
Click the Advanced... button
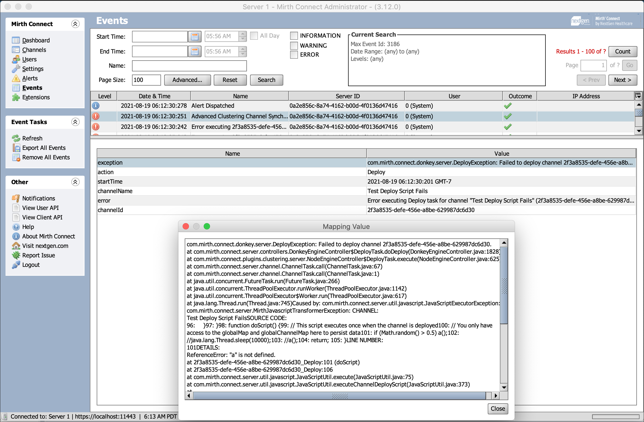187,80
